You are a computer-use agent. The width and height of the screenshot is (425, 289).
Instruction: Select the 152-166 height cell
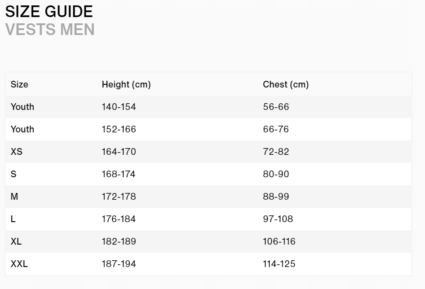119,129
